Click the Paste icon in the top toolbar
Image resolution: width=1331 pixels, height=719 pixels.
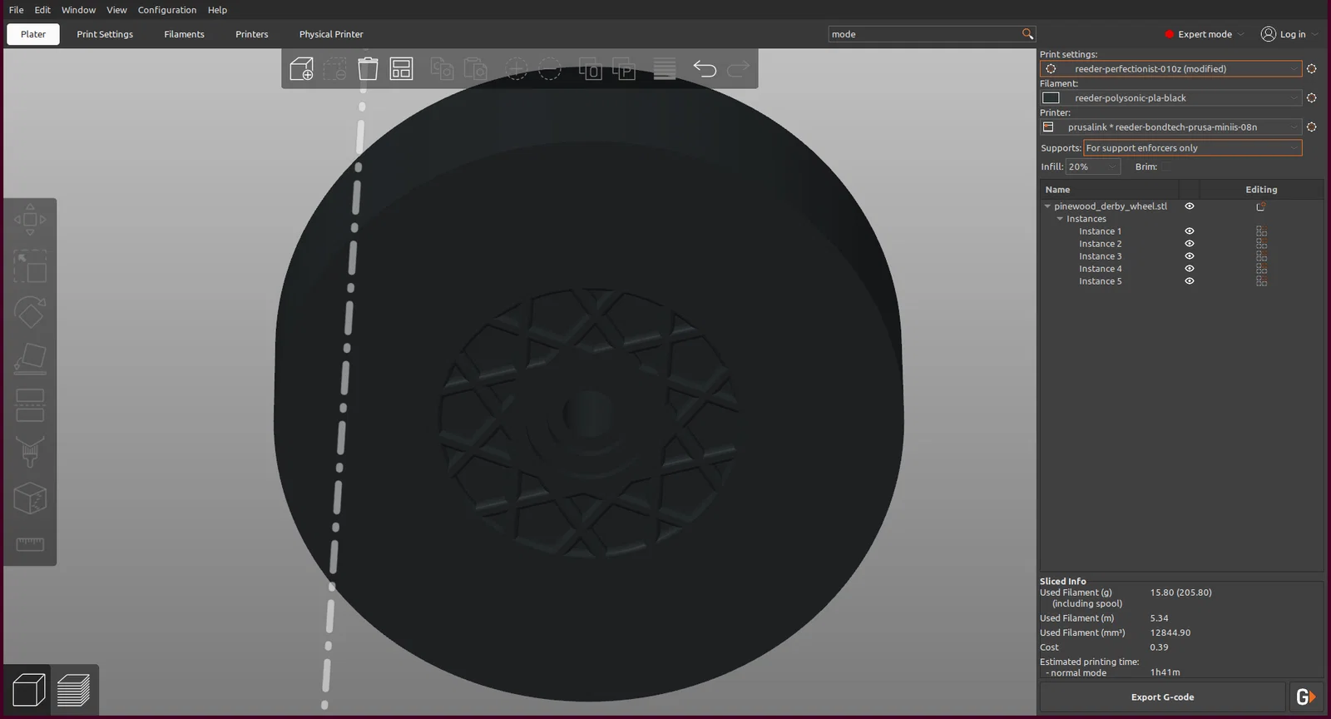(x=475, y=68)
